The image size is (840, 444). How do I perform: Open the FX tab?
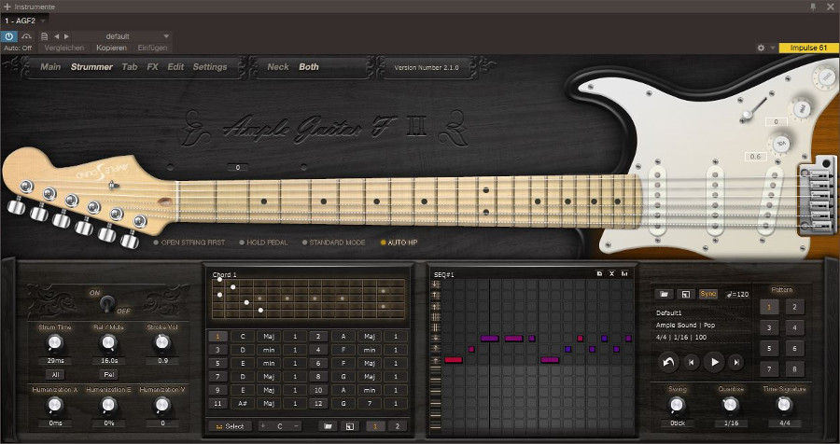click(153, 67)
